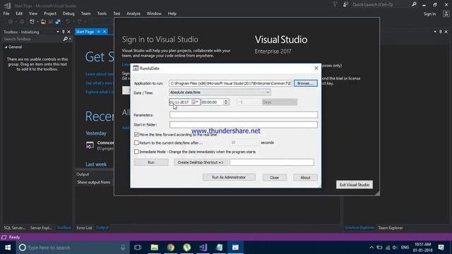Toggle Move the time forward checkbox

(x=136, y=135)
